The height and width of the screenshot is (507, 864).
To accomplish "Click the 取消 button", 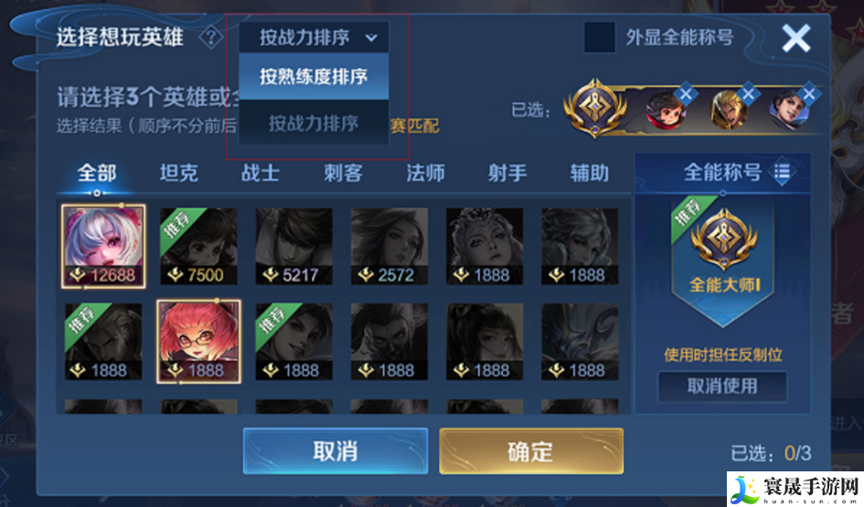I will click(335, 451).
